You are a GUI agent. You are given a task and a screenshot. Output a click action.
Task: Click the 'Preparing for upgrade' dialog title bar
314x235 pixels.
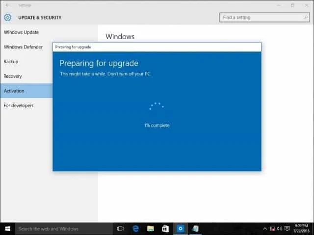point(157,47)
